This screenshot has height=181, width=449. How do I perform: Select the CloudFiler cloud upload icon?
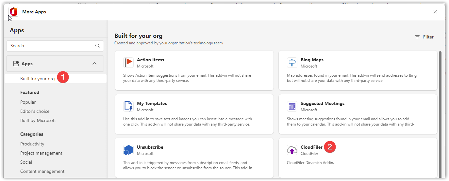point(292,150)
